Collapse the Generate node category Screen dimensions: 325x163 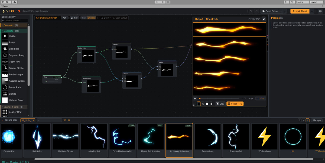(14, 31)
